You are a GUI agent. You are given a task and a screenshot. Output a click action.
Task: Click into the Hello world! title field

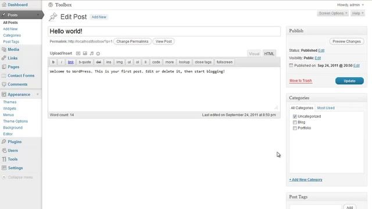point(164,31)
